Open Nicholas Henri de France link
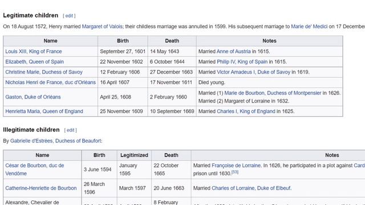 tap(51, 83)
